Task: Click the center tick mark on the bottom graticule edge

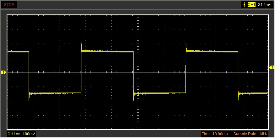Action: point(138,128)
